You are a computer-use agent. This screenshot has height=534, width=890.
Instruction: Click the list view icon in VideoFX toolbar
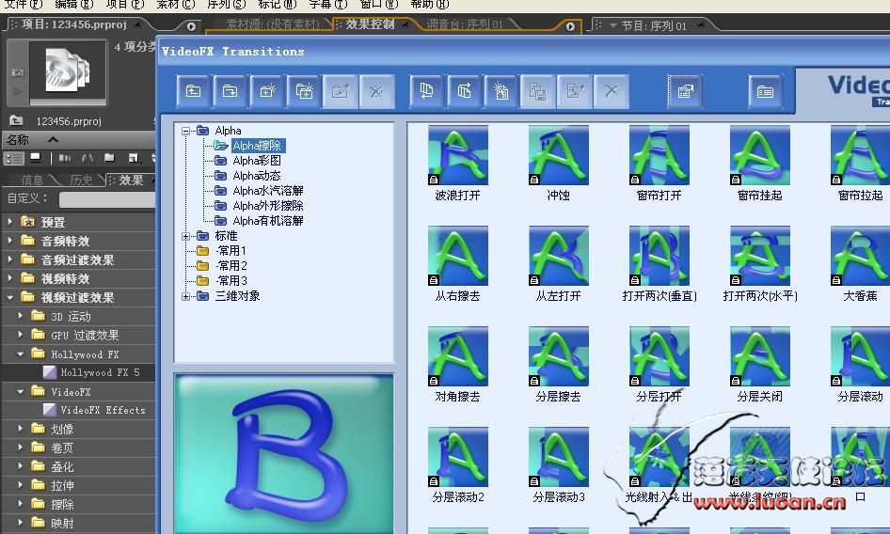click(x=765, y=91)
